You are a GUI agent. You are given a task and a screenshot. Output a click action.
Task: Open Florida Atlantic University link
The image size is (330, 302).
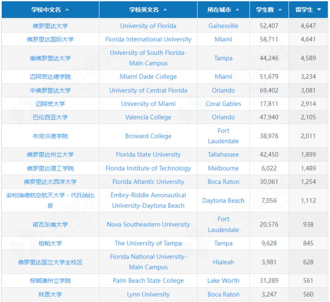pos(148,182)
